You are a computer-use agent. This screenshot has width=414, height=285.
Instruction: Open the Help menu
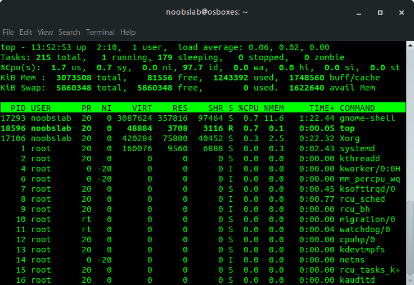(128, 32)
